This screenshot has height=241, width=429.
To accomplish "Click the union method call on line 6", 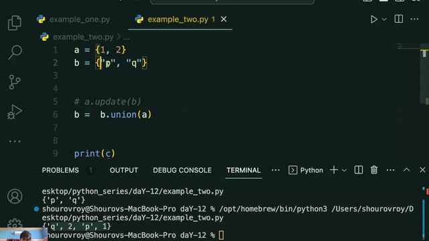I will click(x=123, y=114).
